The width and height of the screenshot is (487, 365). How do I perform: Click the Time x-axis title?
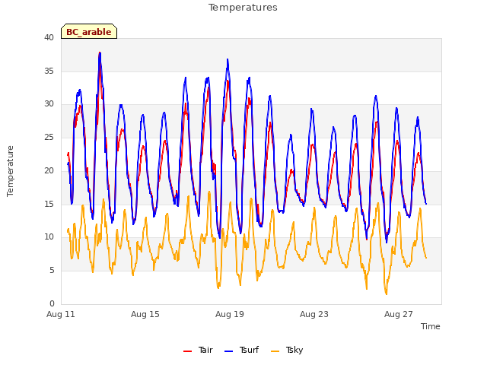[x=430, y=326]
